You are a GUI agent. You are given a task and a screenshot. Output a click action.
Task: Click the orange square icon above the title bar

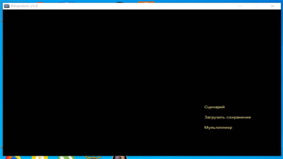146,2
